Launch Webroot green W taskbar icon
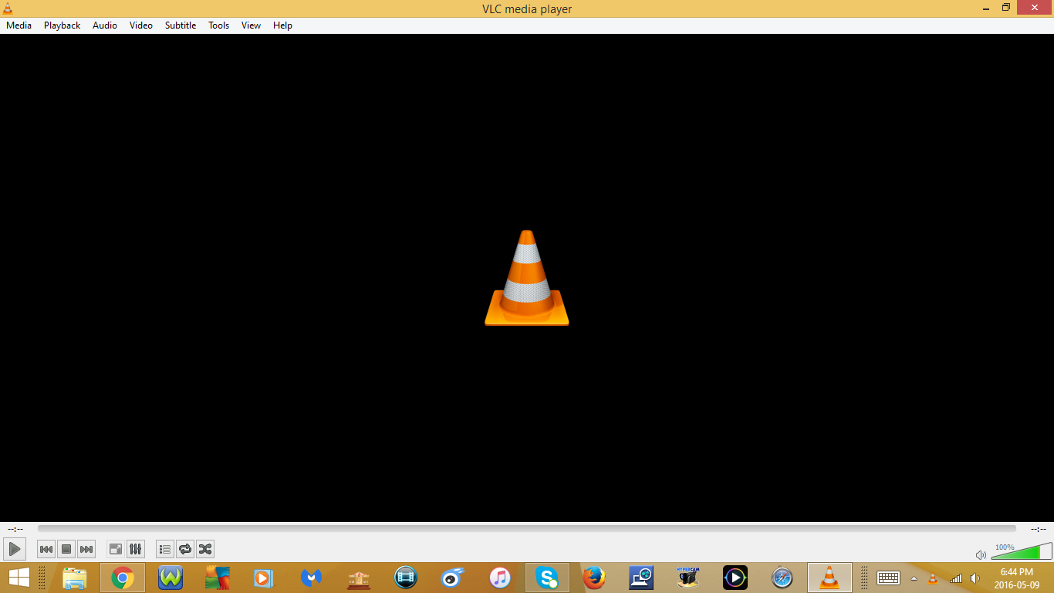 click(x=171, y=578)
